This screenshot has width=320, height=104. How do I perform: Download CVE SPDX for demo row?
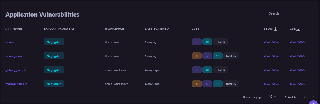click(x=293, y=42)
